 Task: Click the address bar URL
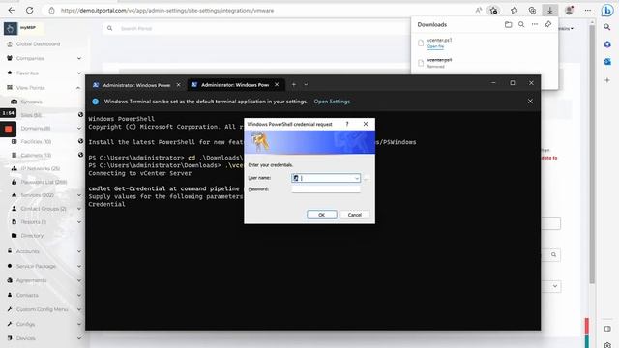pos(167,11)
